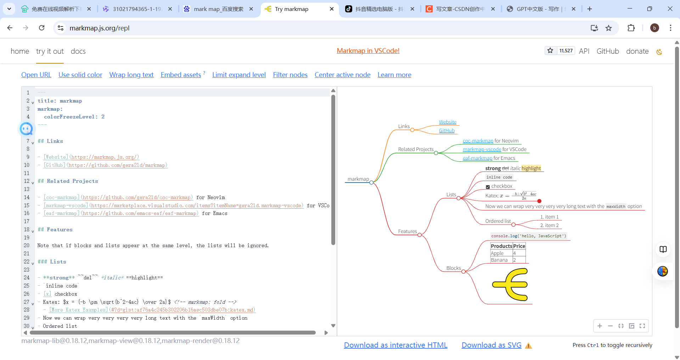Go to the home nav item
Image resolution: width=680 pixels, height=360 pixels.
20,51
